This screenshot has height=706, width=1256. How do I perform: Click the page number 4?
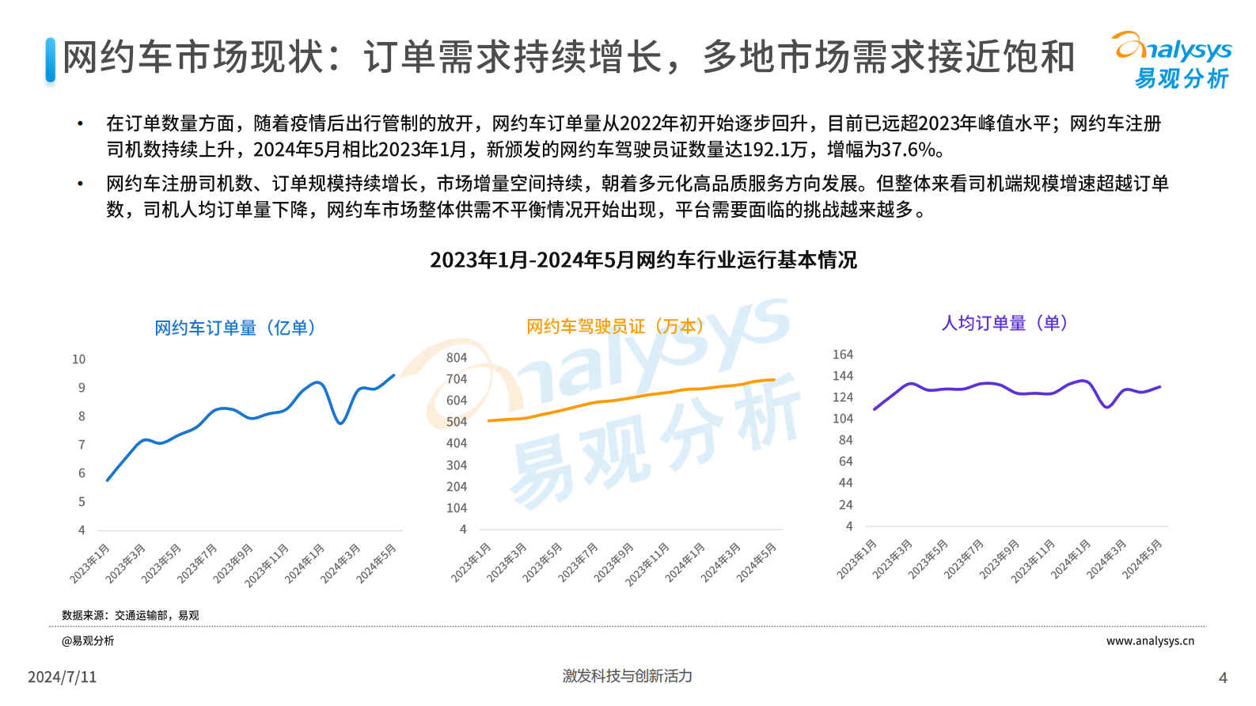[x=1223, y=678]
